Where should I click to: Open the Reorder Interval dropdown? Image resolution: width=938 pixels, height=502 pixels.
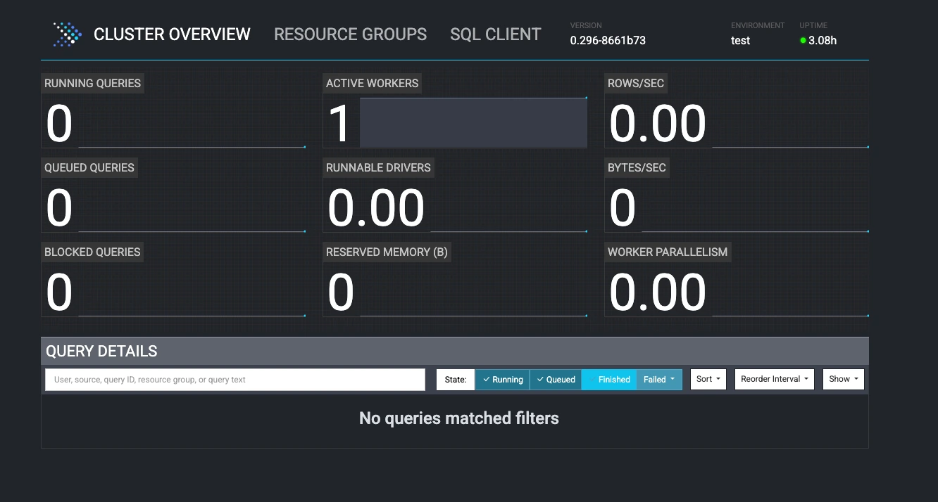click(774, 379)
